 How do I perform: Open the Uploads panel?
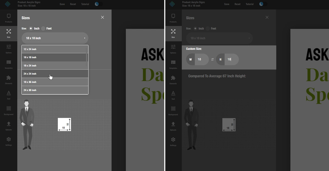click(8, 126)
